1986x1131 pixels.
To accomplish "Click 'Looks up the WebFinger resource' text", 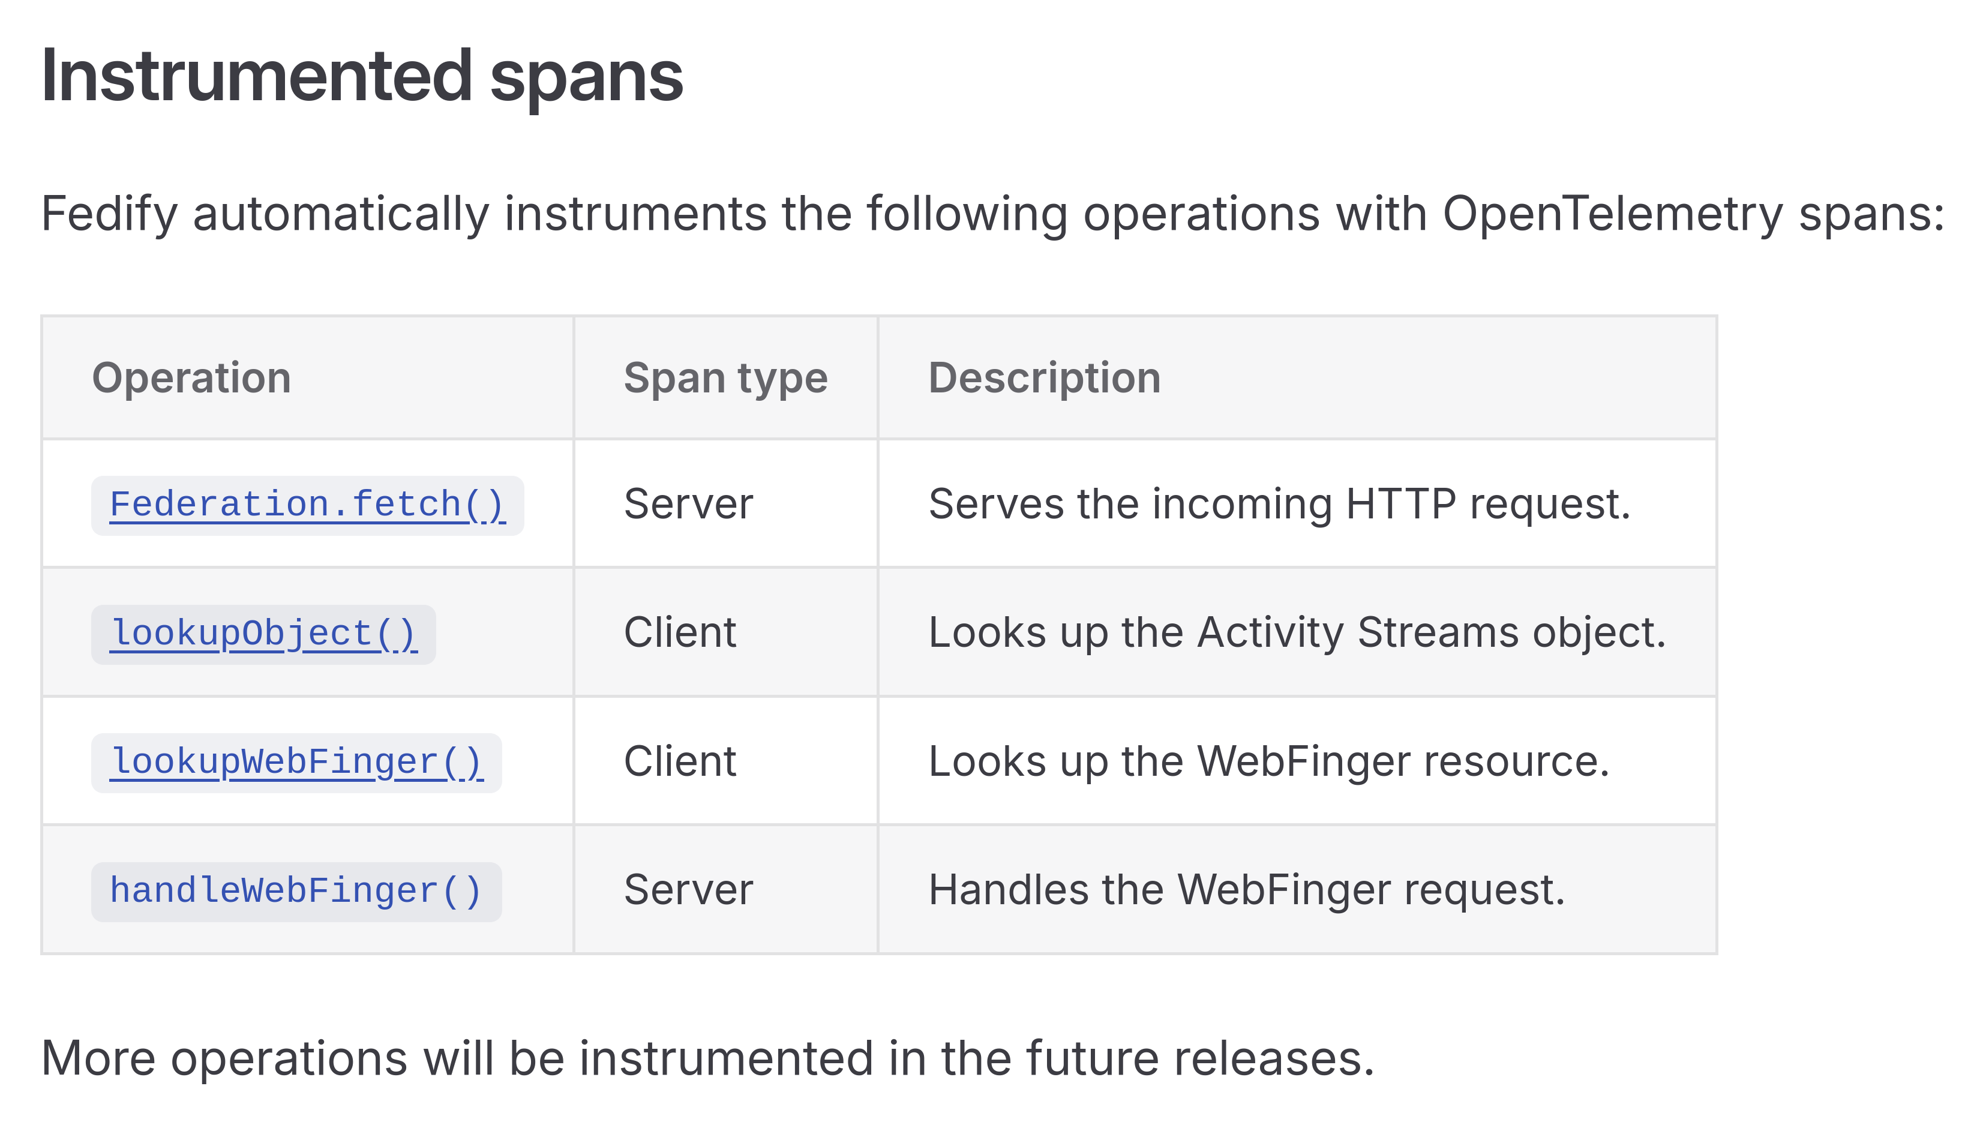I will point(1268,761).
